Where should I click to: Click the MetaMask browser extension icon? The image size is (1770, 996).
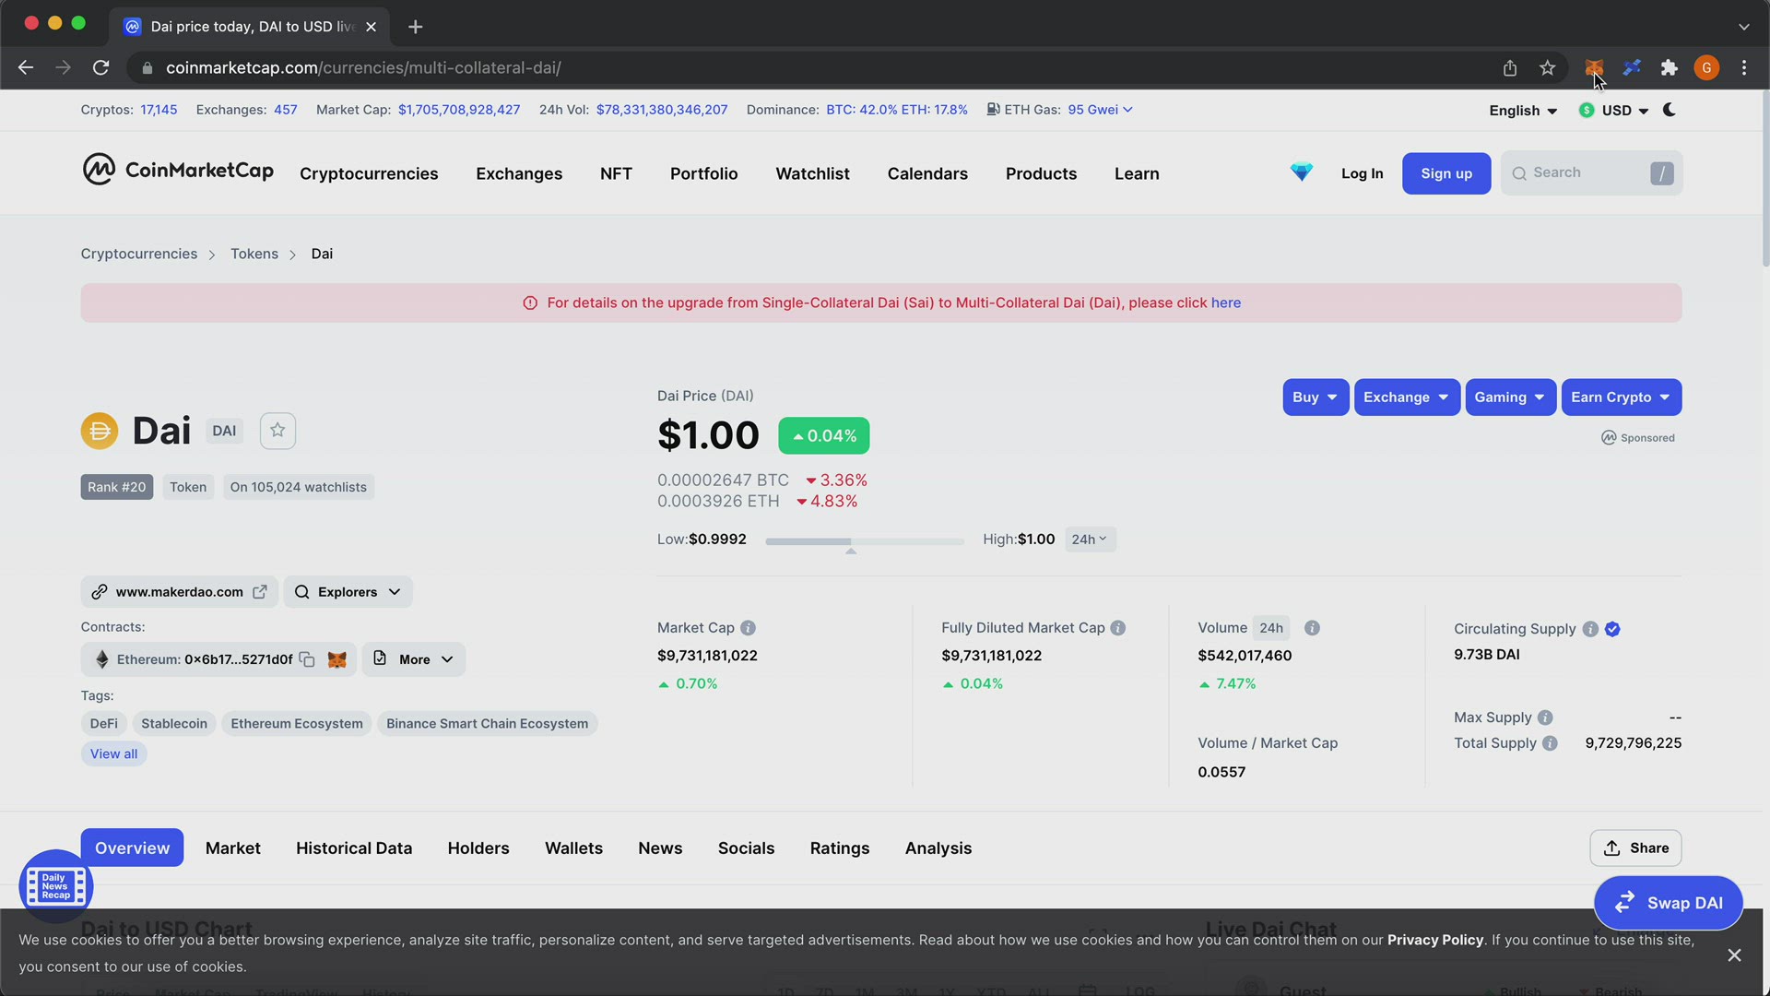(1594, 68)
